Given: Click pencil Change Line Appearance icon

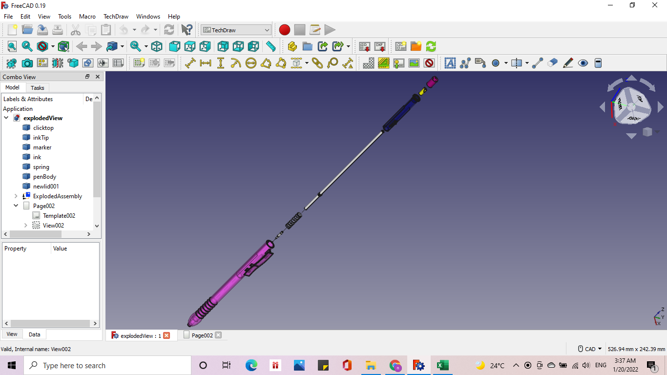Looking at the screenshot, I should 568,63.
